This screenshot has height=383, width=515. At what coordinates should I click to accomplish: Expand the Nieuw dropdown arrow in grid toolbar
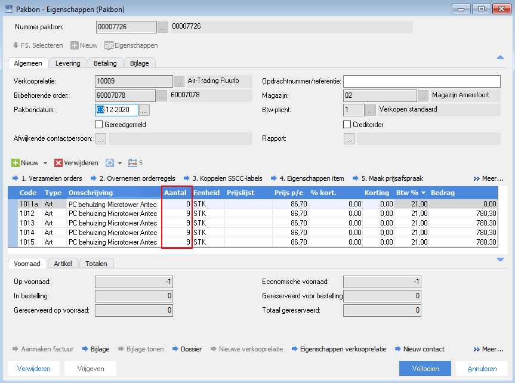coord(45,163)
